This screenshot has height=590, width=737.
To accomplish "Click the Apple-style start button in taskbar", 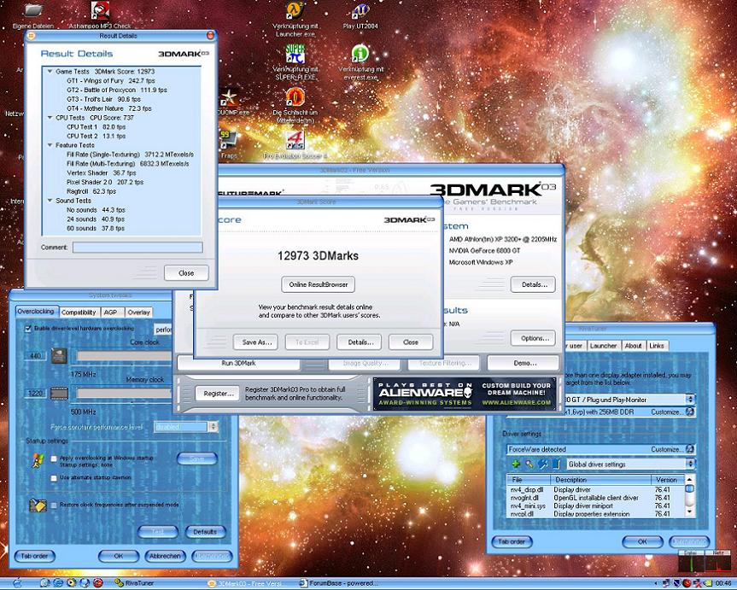I will (x=17, y=583).
